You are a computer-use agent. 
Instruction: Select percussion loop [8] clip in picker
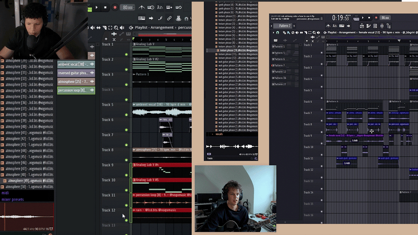coord(76,90)
